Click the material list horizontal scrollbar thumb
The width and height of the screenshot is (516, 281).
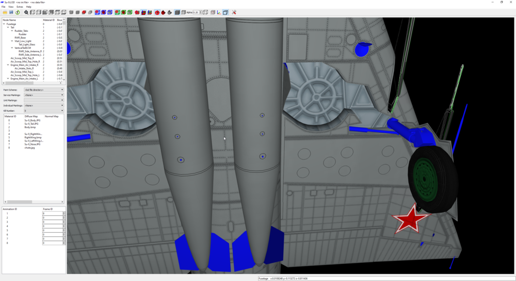tap(20, 202)
